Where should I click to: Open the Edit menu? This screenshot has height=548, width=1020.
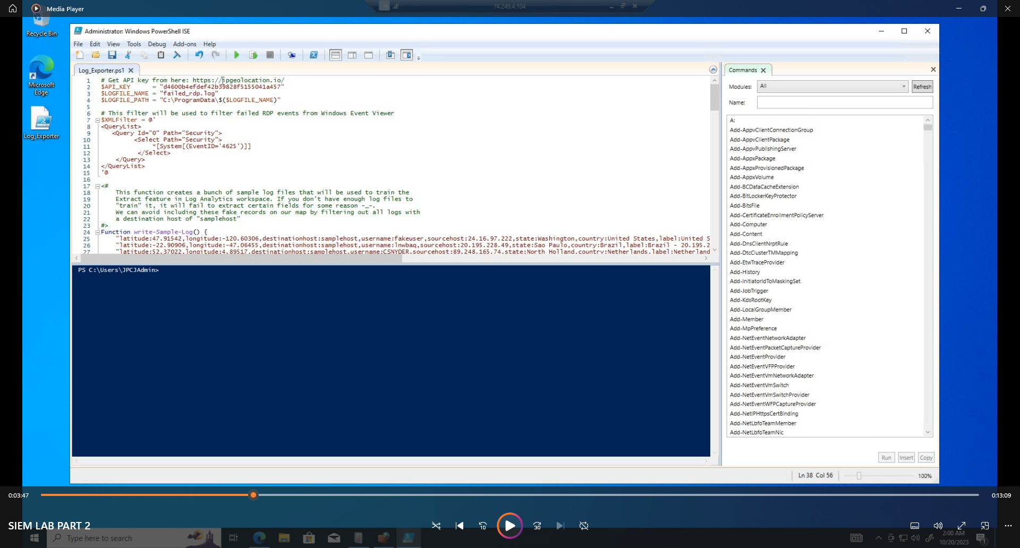[x=95, y=44]
